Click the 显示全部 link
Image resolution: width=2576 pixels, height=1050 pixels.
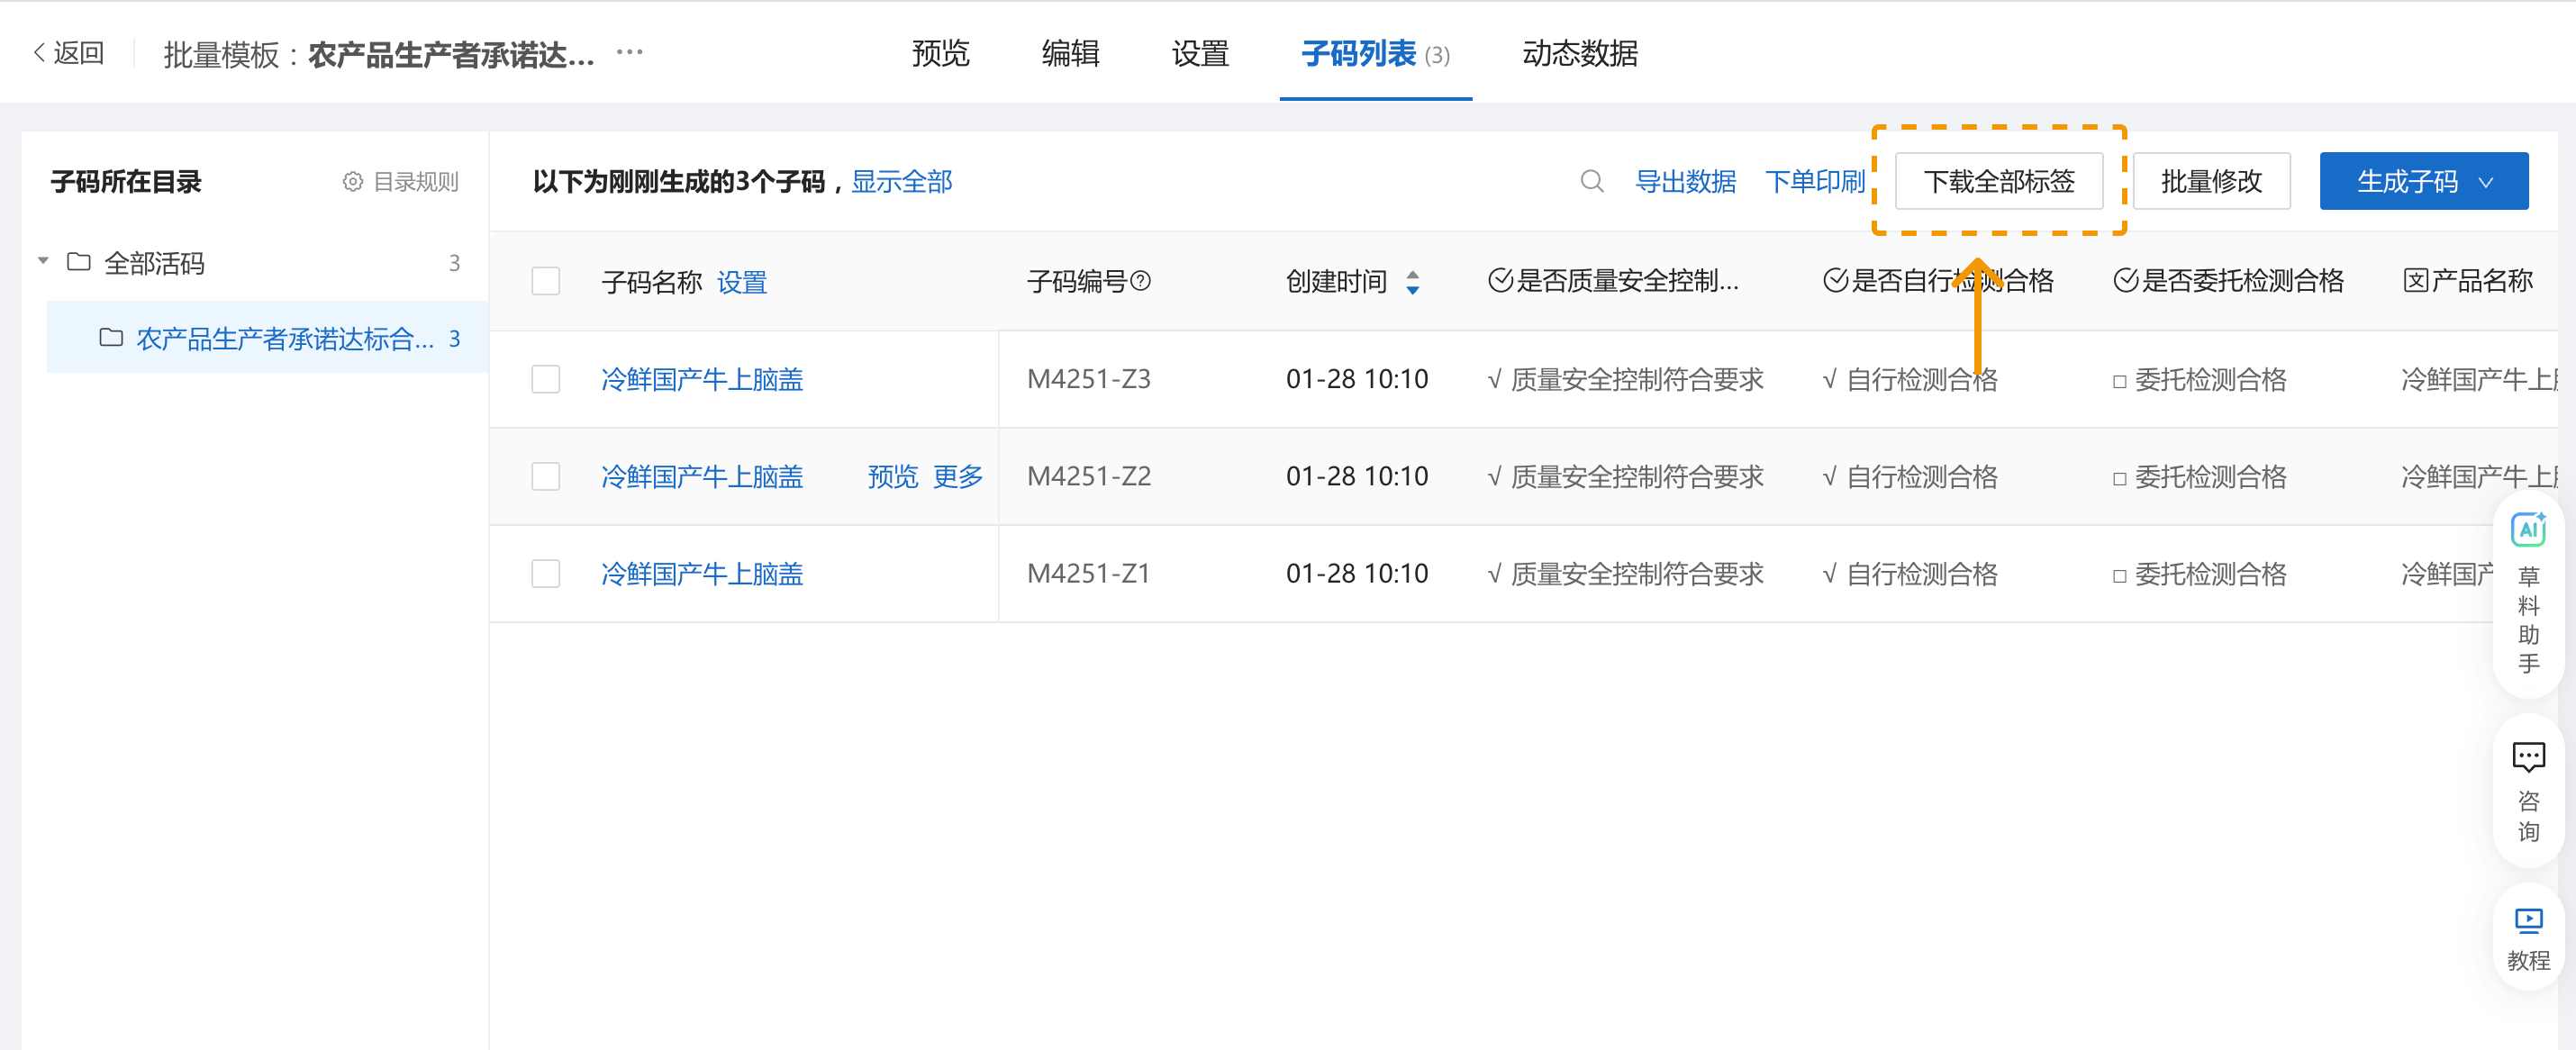click(901, 182)
